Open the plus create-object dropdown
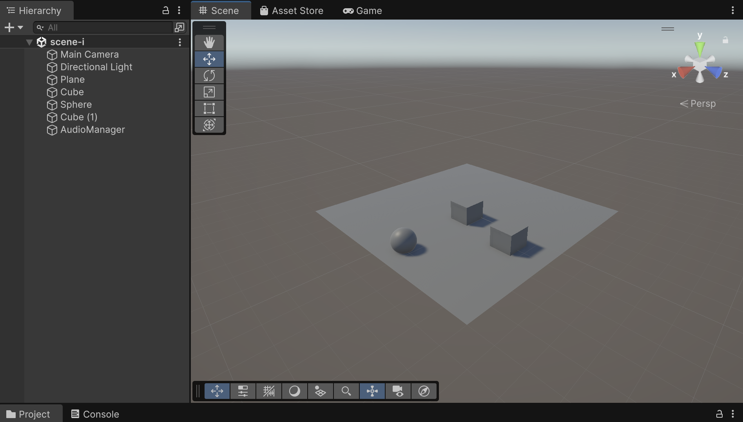 tap(14, 27)
